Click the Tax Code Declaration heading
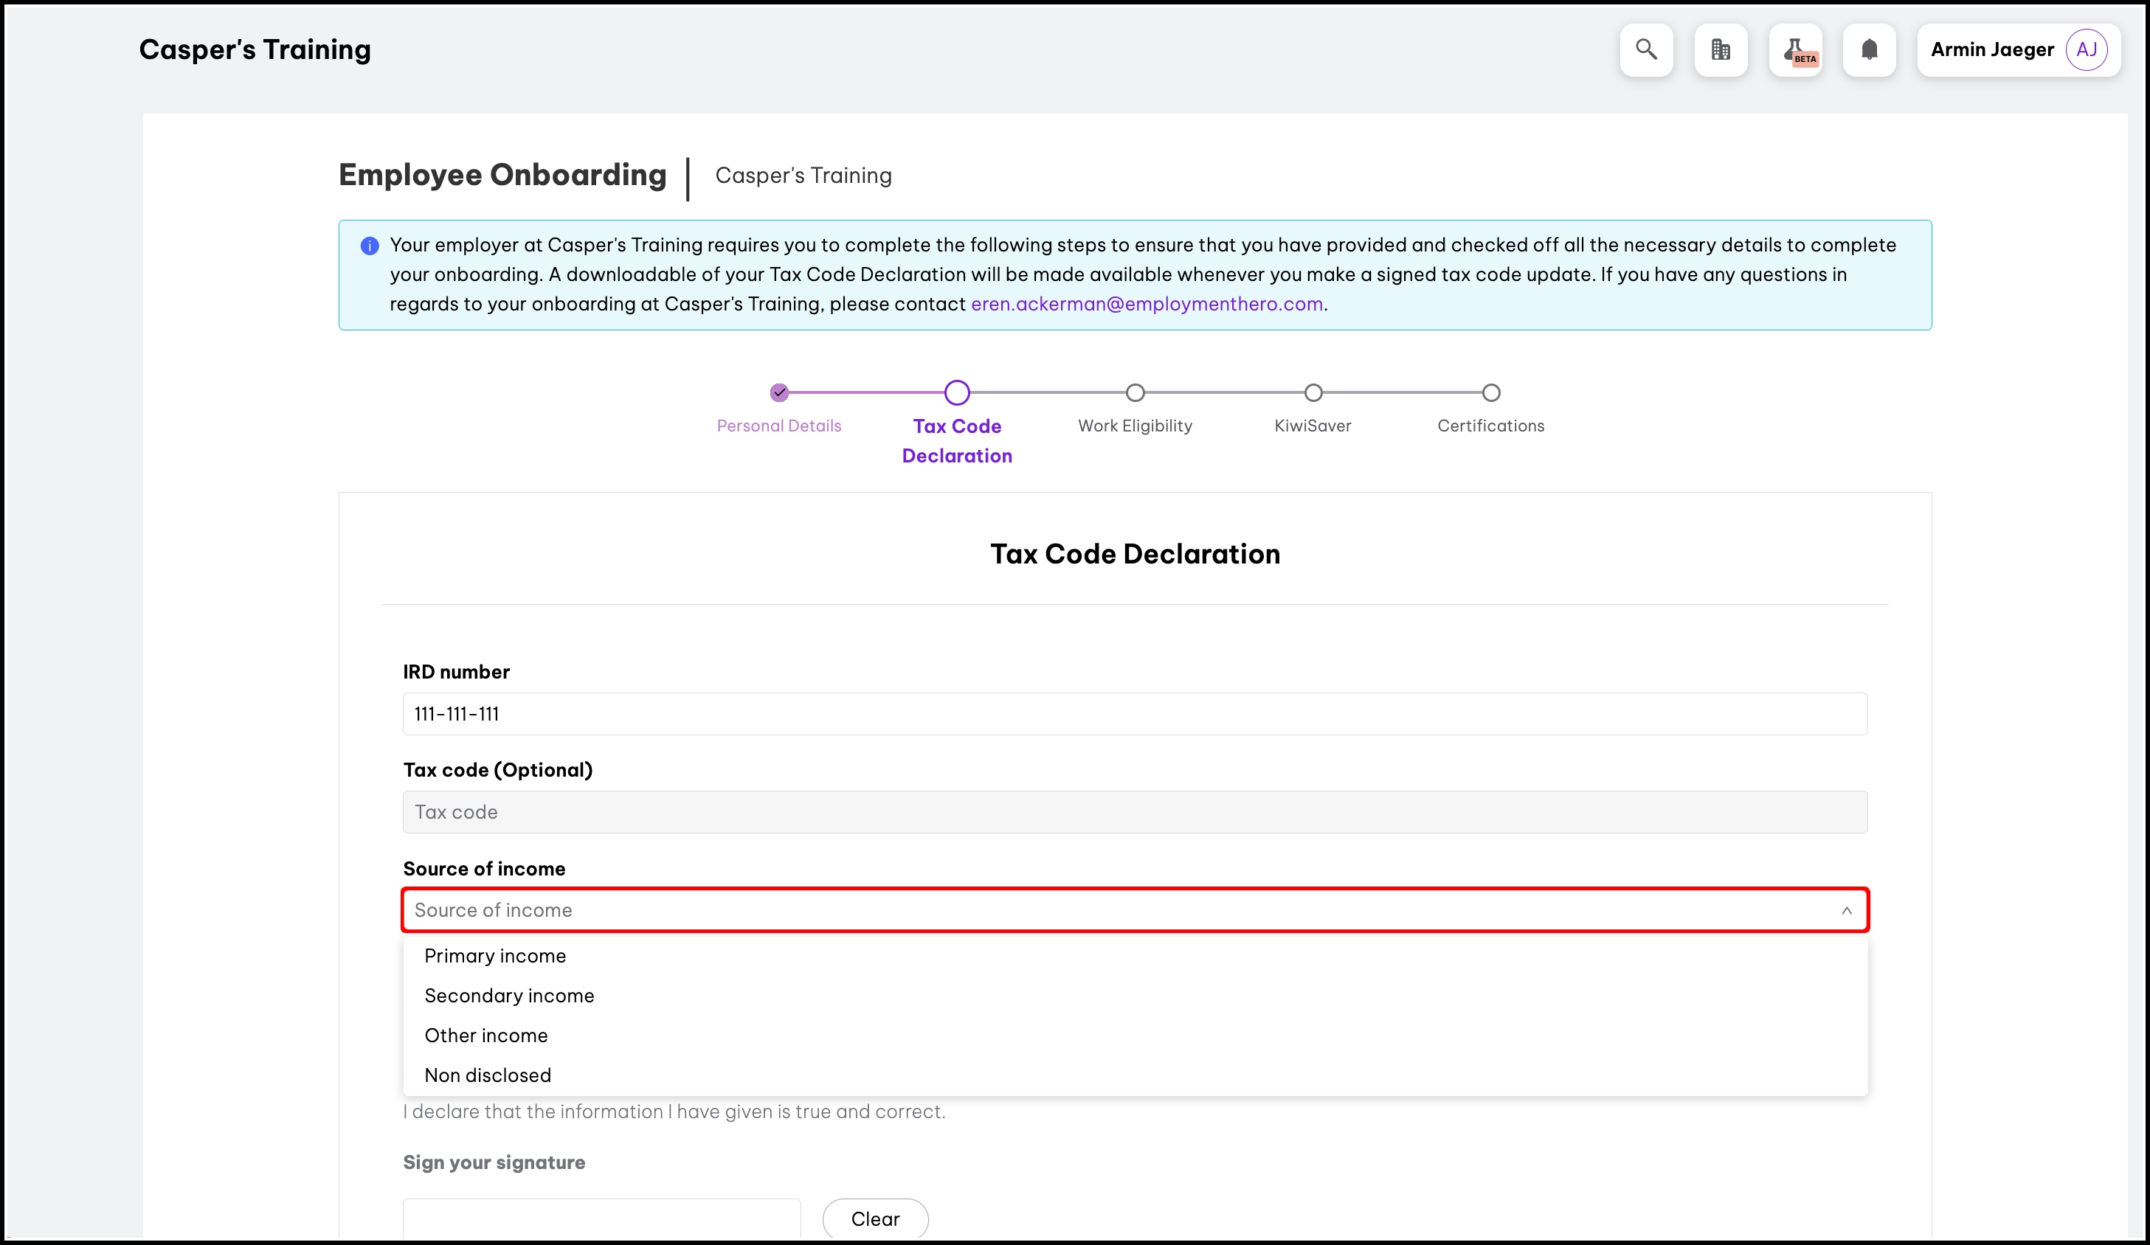The width and height of the screenshot is (2150, 1245). 1135,555
